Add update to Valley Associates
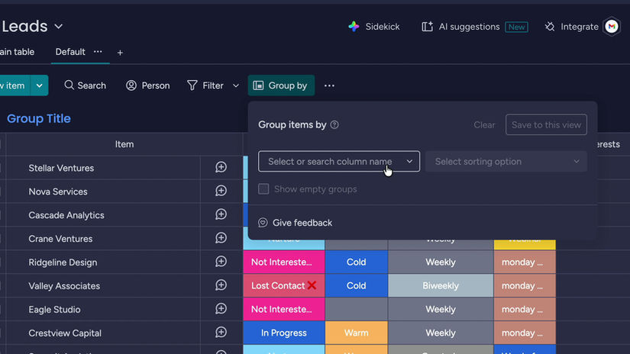630x354 pixels. [221, 285]
